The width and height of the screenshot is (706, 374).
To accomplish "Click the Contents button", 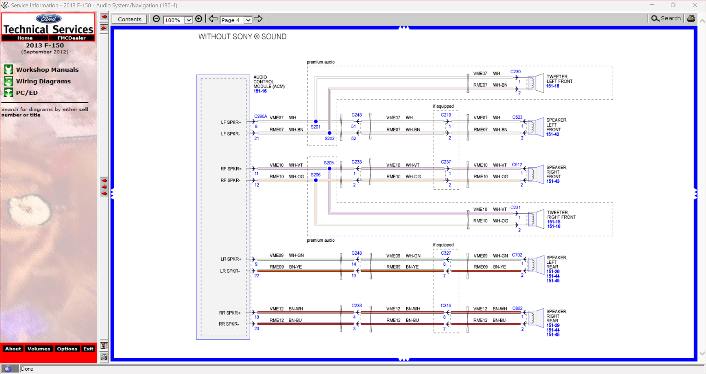I will pyautogui.click(x=129, y=19).
